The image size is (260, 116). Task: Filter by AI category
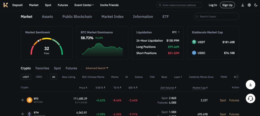pos(126,77)
